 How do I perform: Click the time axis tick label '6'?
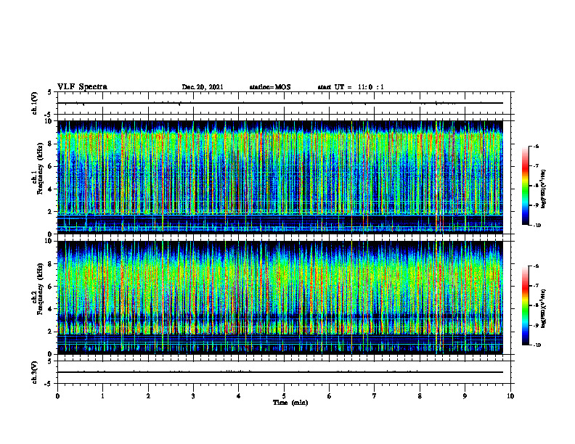point(330,396)
